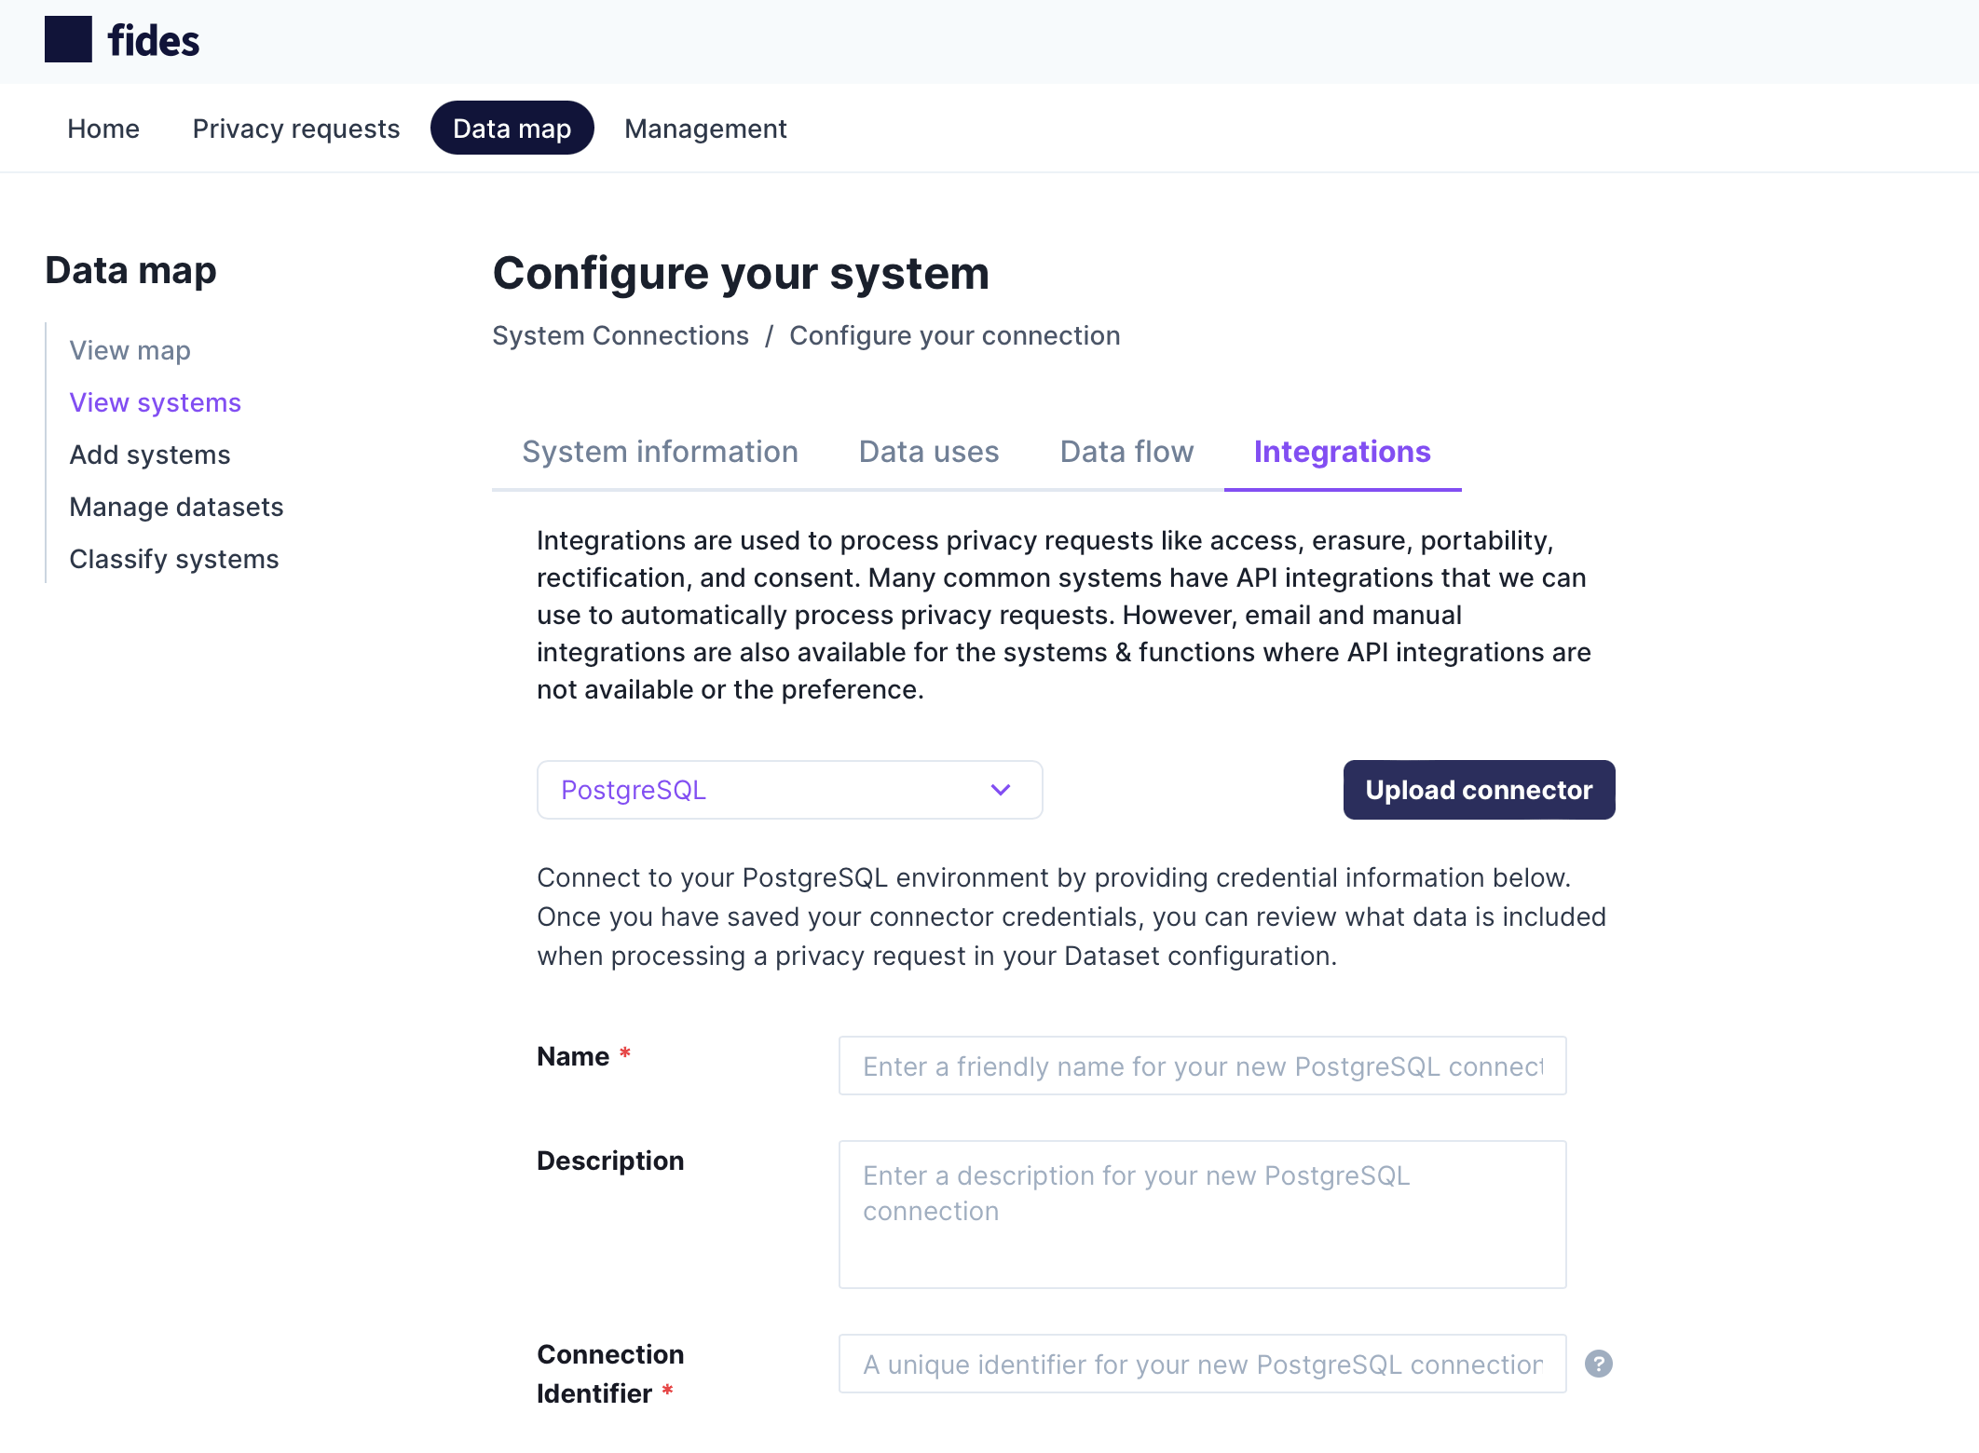Focus the Name input field

pos(1202,1066)
